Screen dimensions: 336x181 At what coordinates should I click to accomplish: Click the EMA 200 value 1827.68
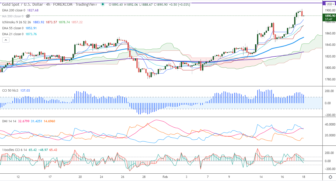tap(33, 10)
